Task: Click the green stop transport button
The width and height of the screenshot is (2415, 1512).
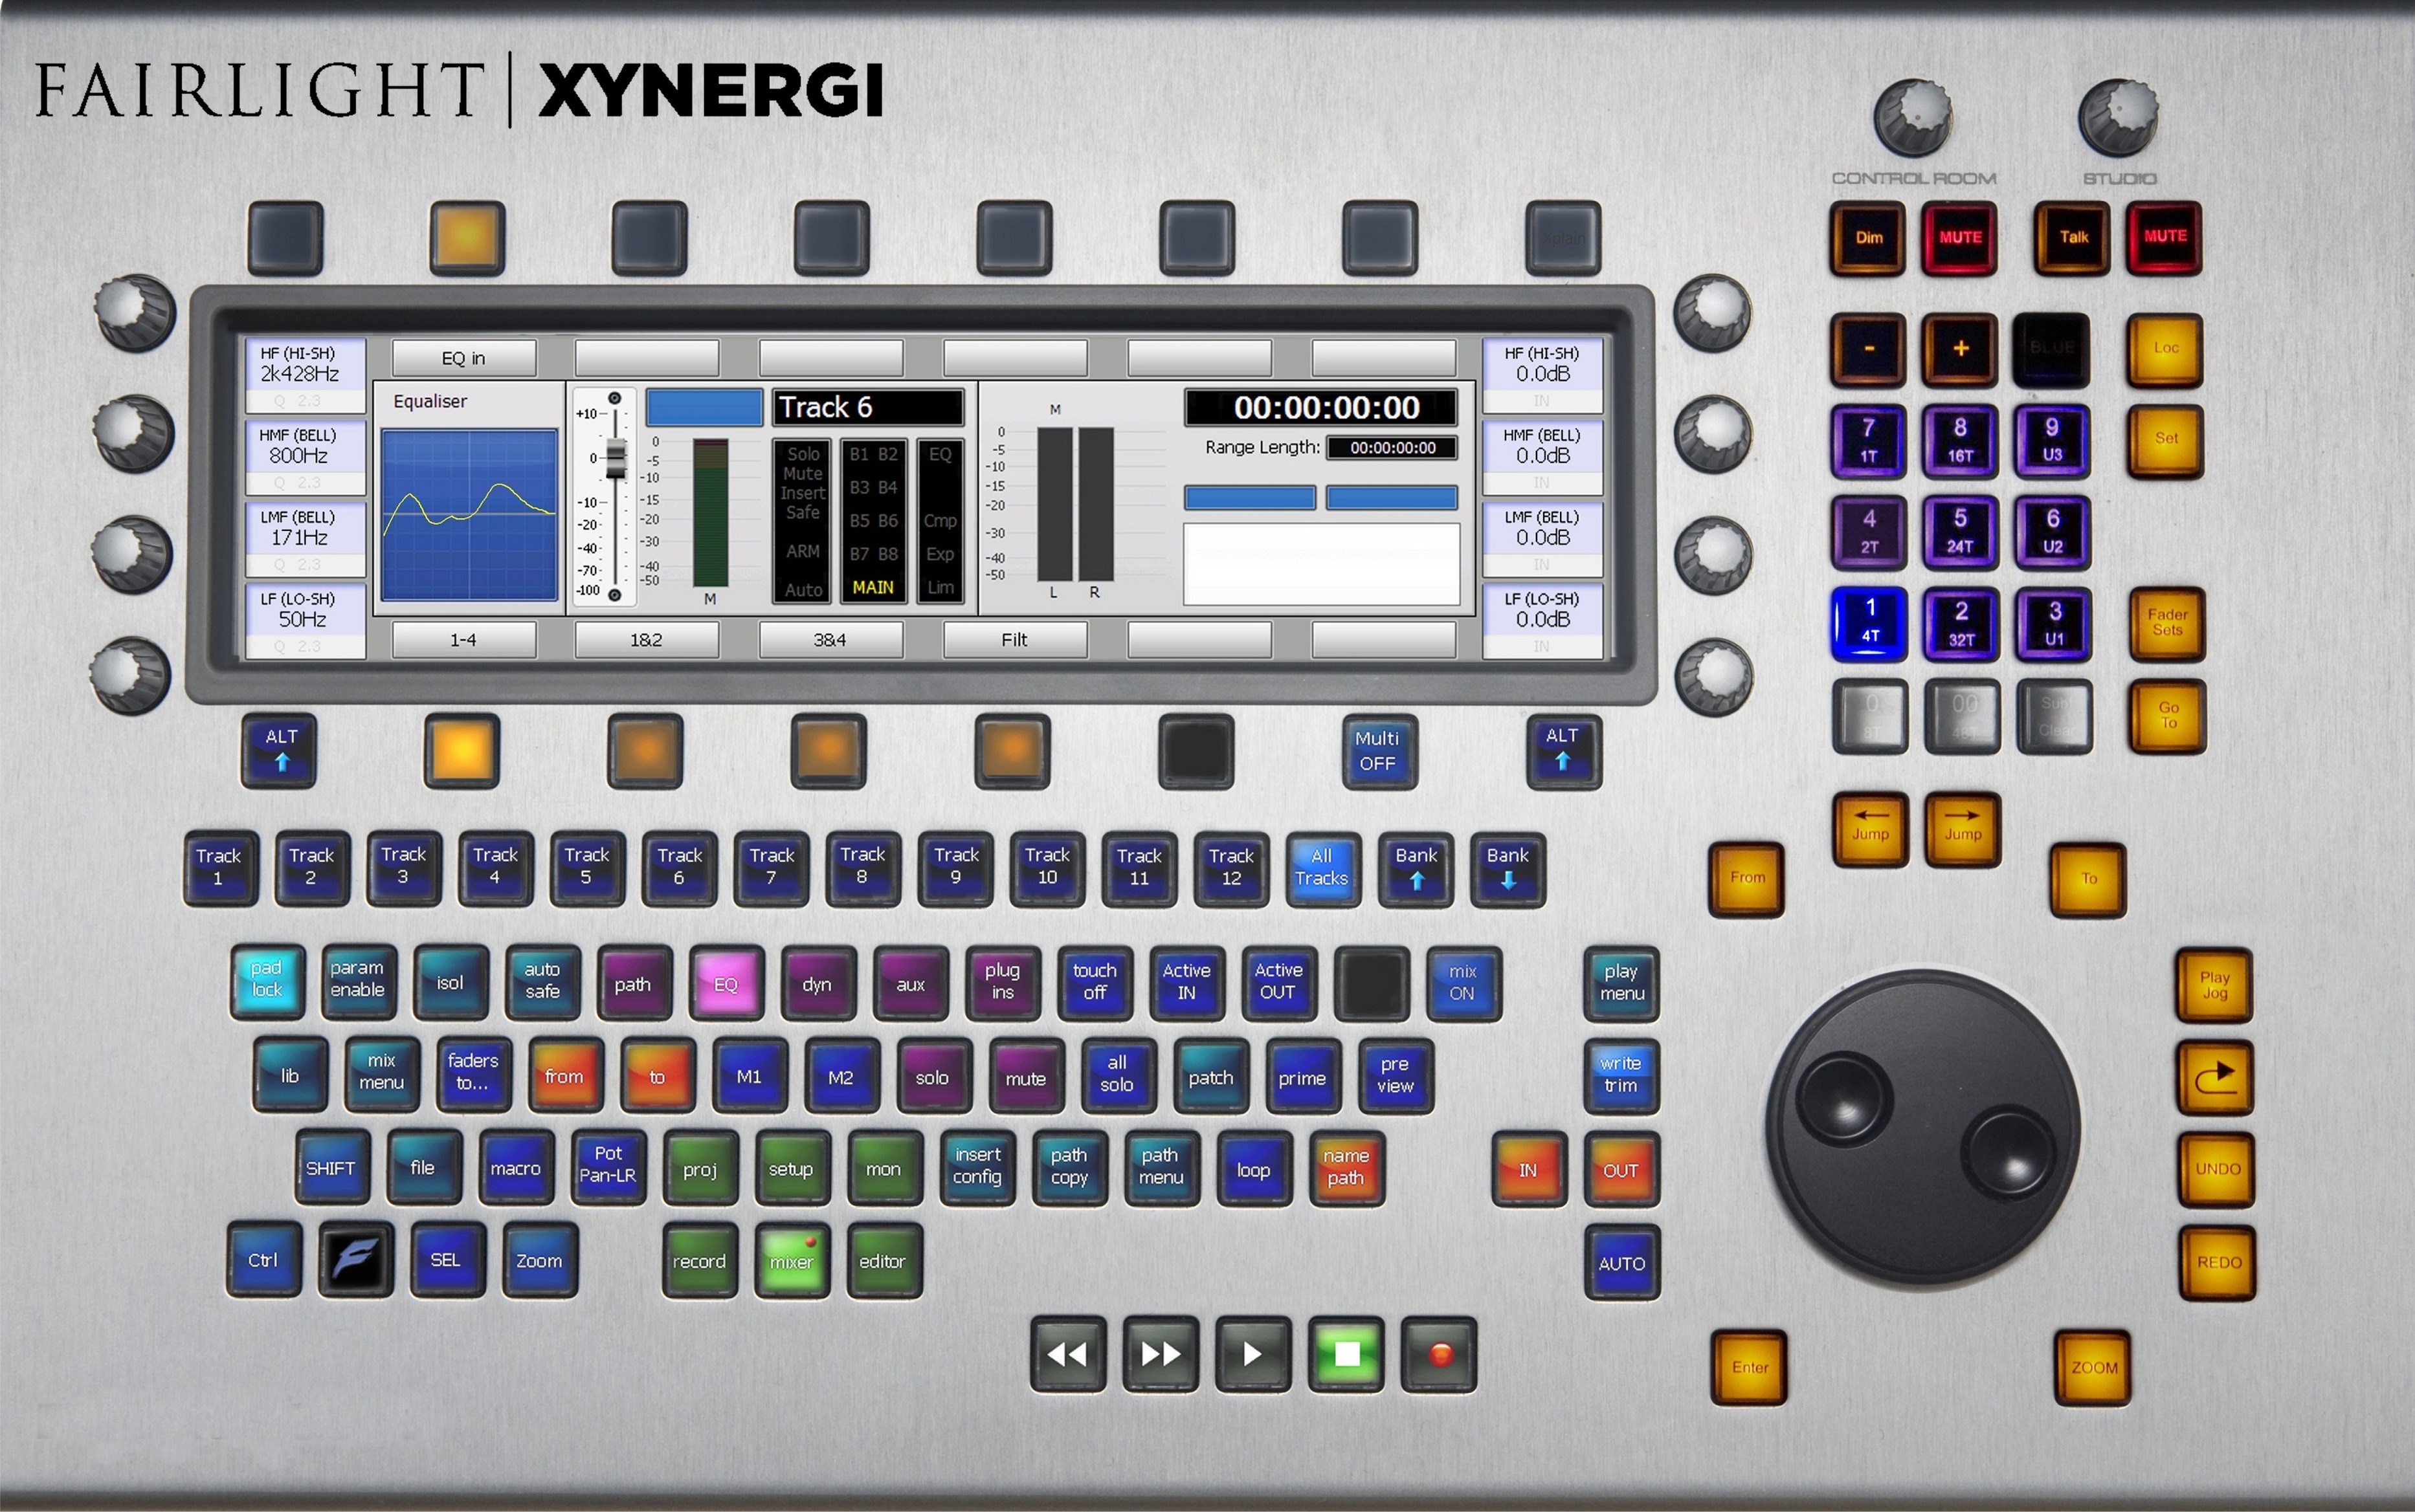Action: tap(1346, 1355)
